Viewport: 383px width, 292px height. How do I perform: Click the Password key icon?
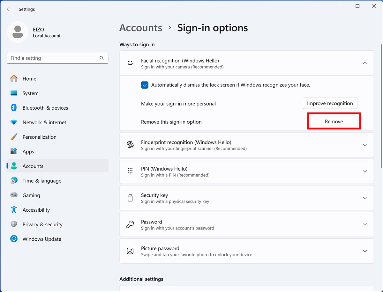130,224
